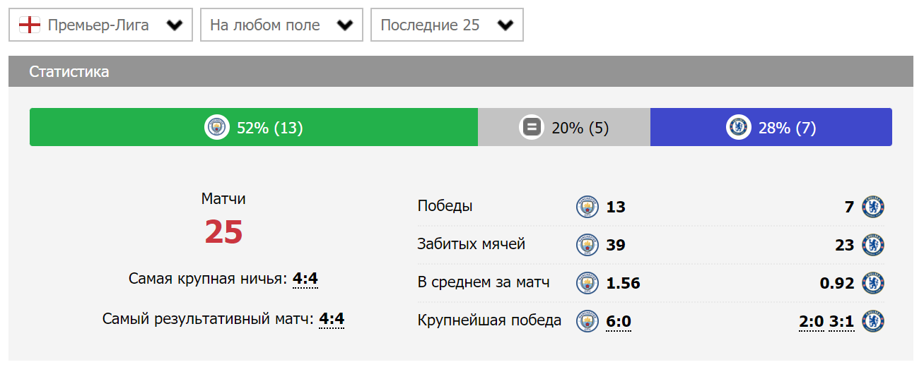Click the draw equals icon in gray bar
Viewport: 924px width, 367px height.
(x=531, y=127)
